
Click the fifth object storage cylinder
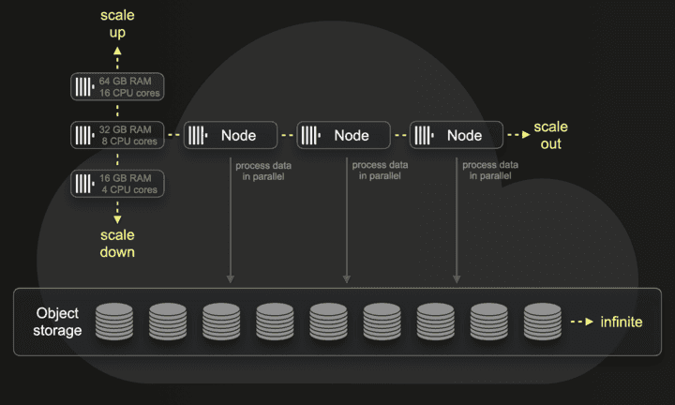click(x=328, y=322)
